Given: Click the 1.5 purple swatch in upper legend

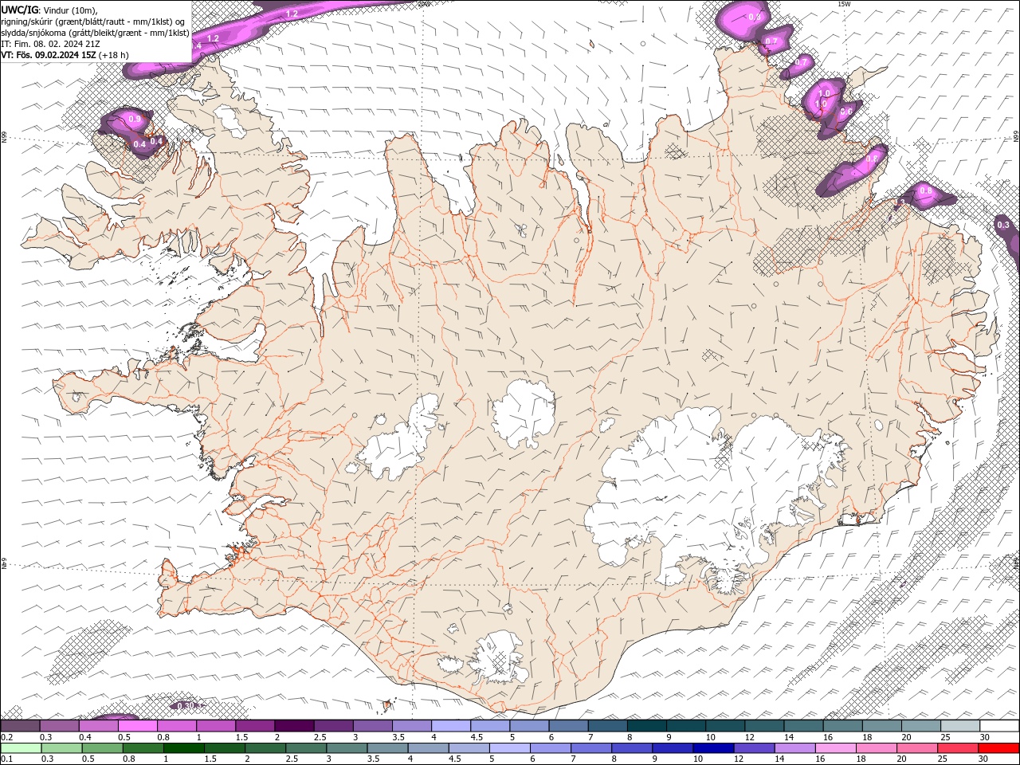Looking at the screenshot, I should (x=255, y=726).
